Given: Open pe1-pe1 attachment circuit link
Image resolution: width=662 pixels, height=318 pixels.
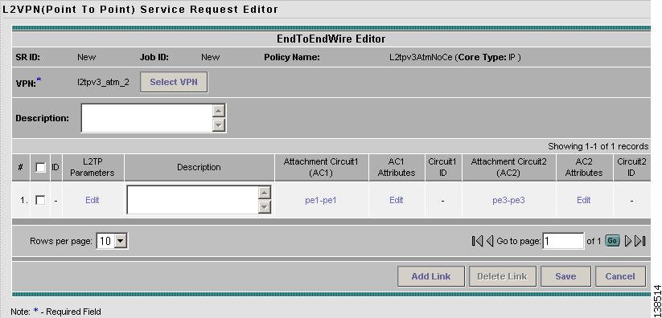Looking at the screenshot, I should pyautogui.click(x=321, y=200).
